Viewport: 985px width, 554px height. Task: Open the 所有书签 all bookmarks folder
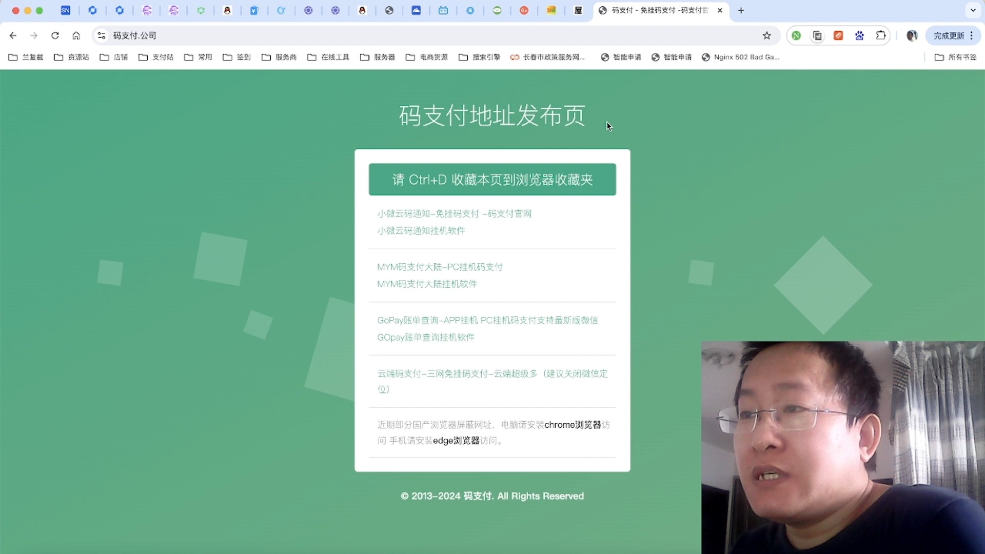tap(956, 57)
